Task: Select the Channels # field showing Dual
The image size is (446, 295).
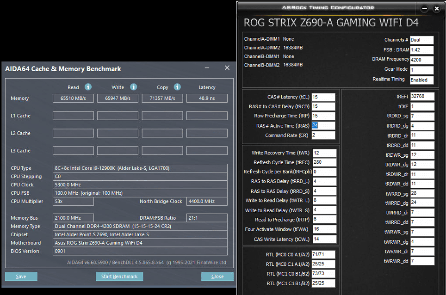Action: (x=422, y=40)
